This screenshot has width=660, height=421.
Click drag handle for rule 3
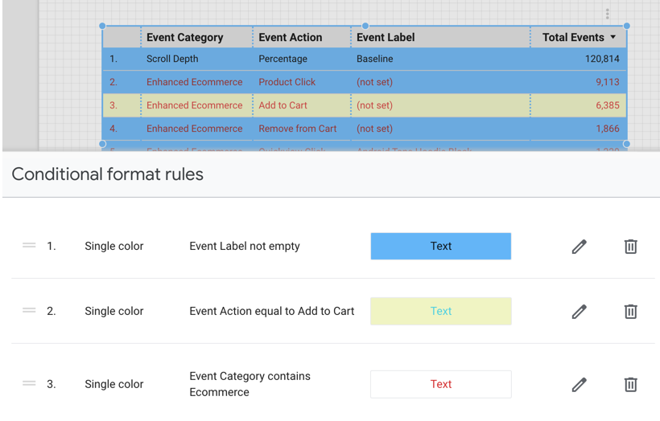[x=29, y=384]
